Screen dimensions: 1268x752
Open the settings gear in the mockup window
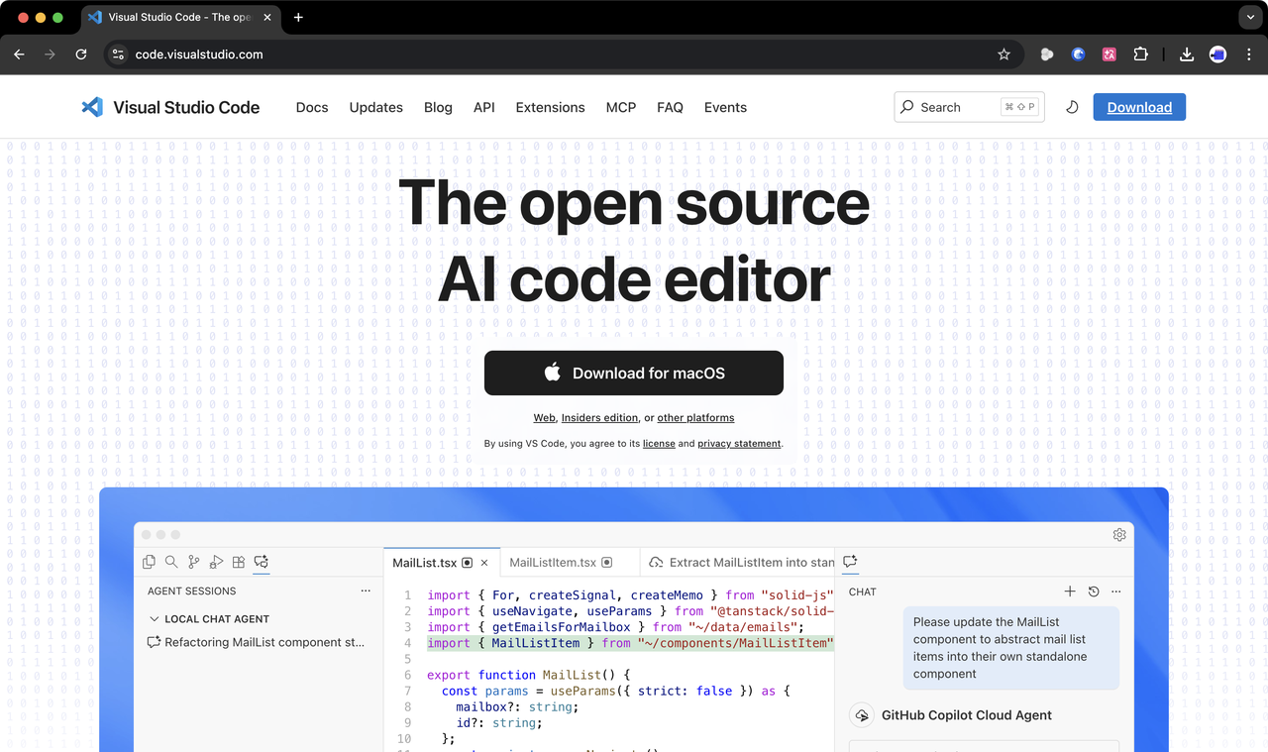[x=1119, y=535]
